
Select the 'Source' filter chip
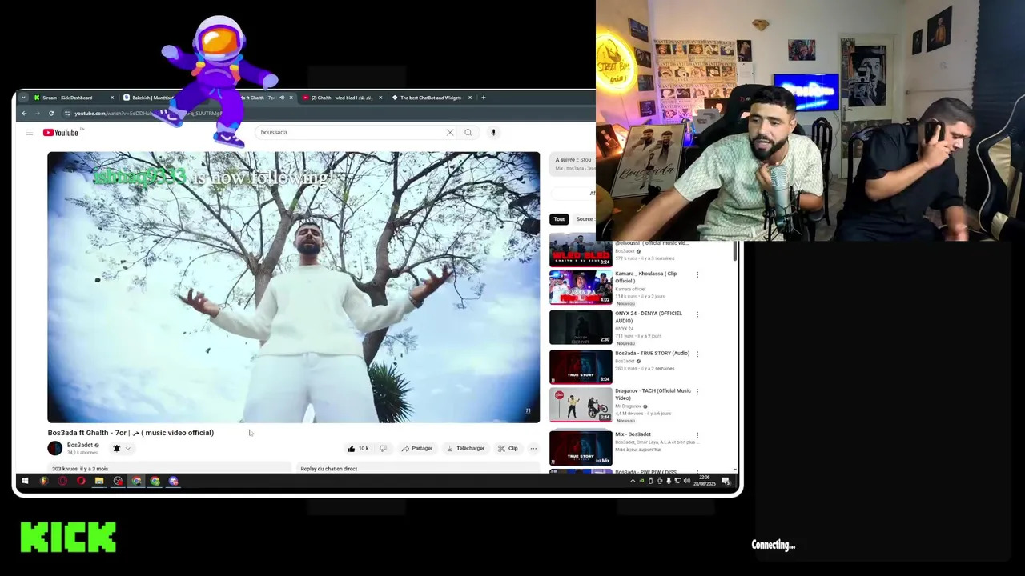pos(585,219)
